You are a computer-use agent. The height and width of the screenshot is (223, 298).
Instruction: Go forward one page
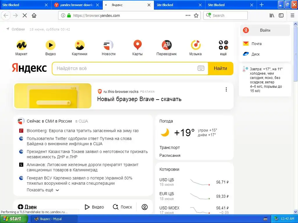[15, 16]
